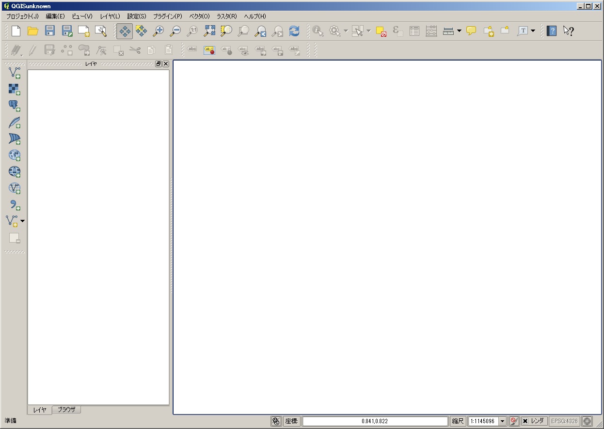This screenshot has height=429, width=604.
Task: Click Zoom to Full Extent icon
Action: point(209,31)
